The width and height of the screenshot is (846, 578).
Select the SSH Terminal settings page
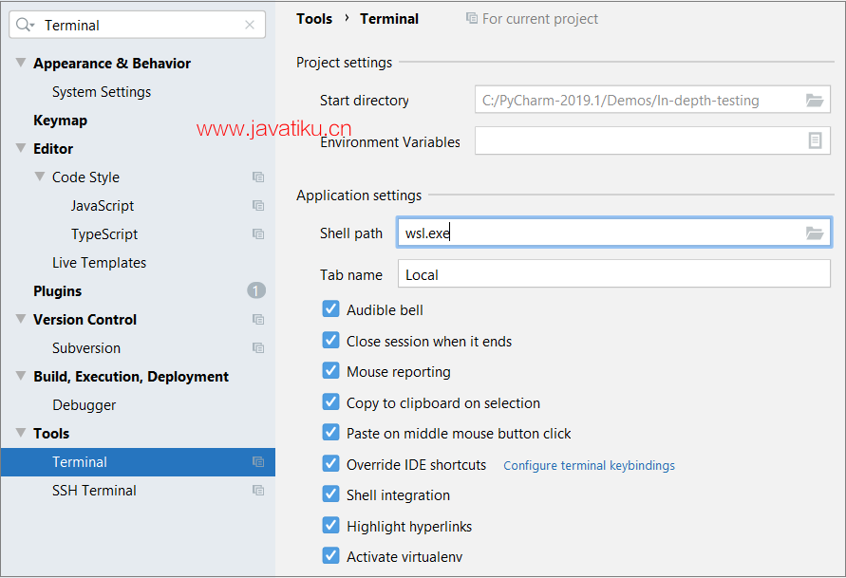click(x=92, y=490)
